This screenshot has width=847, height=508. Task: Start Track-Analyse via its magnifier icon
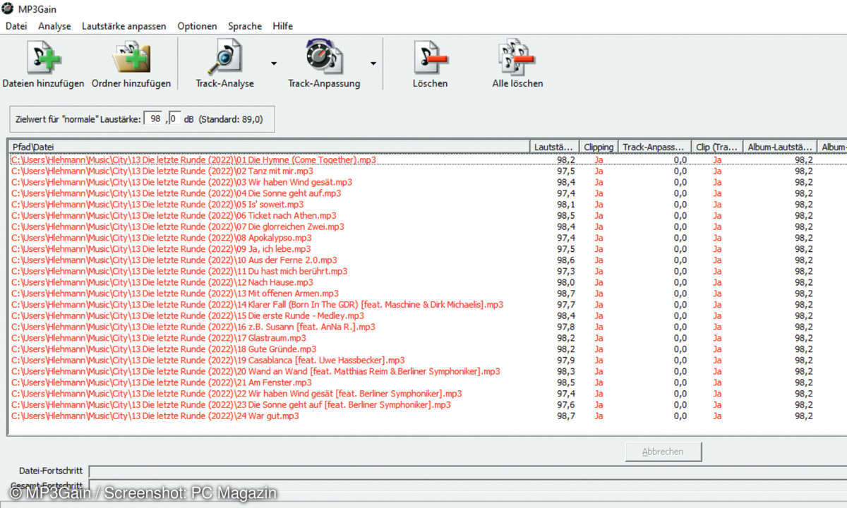[x=224, y=57]
